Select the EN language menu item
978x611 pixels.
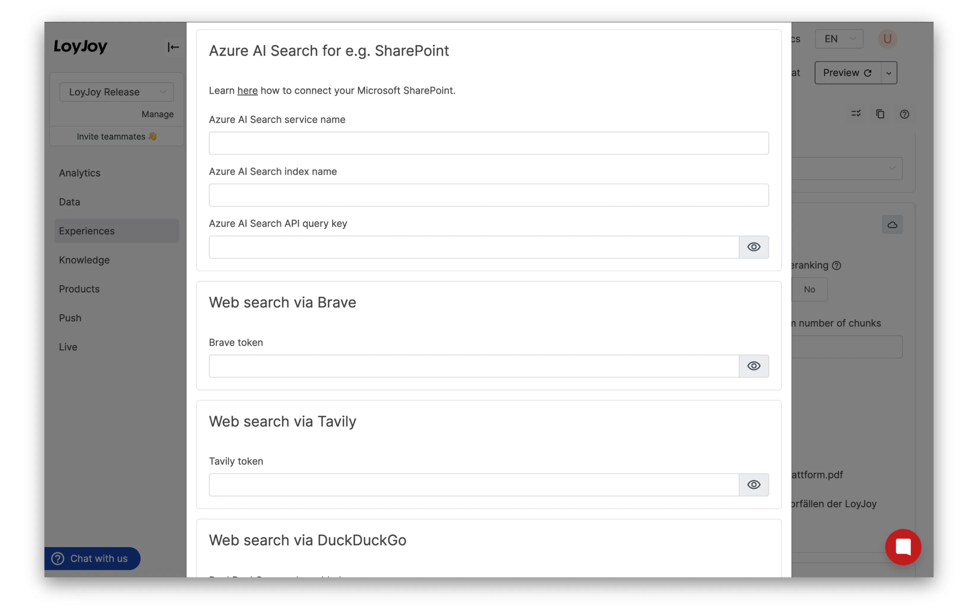(839, 38)
